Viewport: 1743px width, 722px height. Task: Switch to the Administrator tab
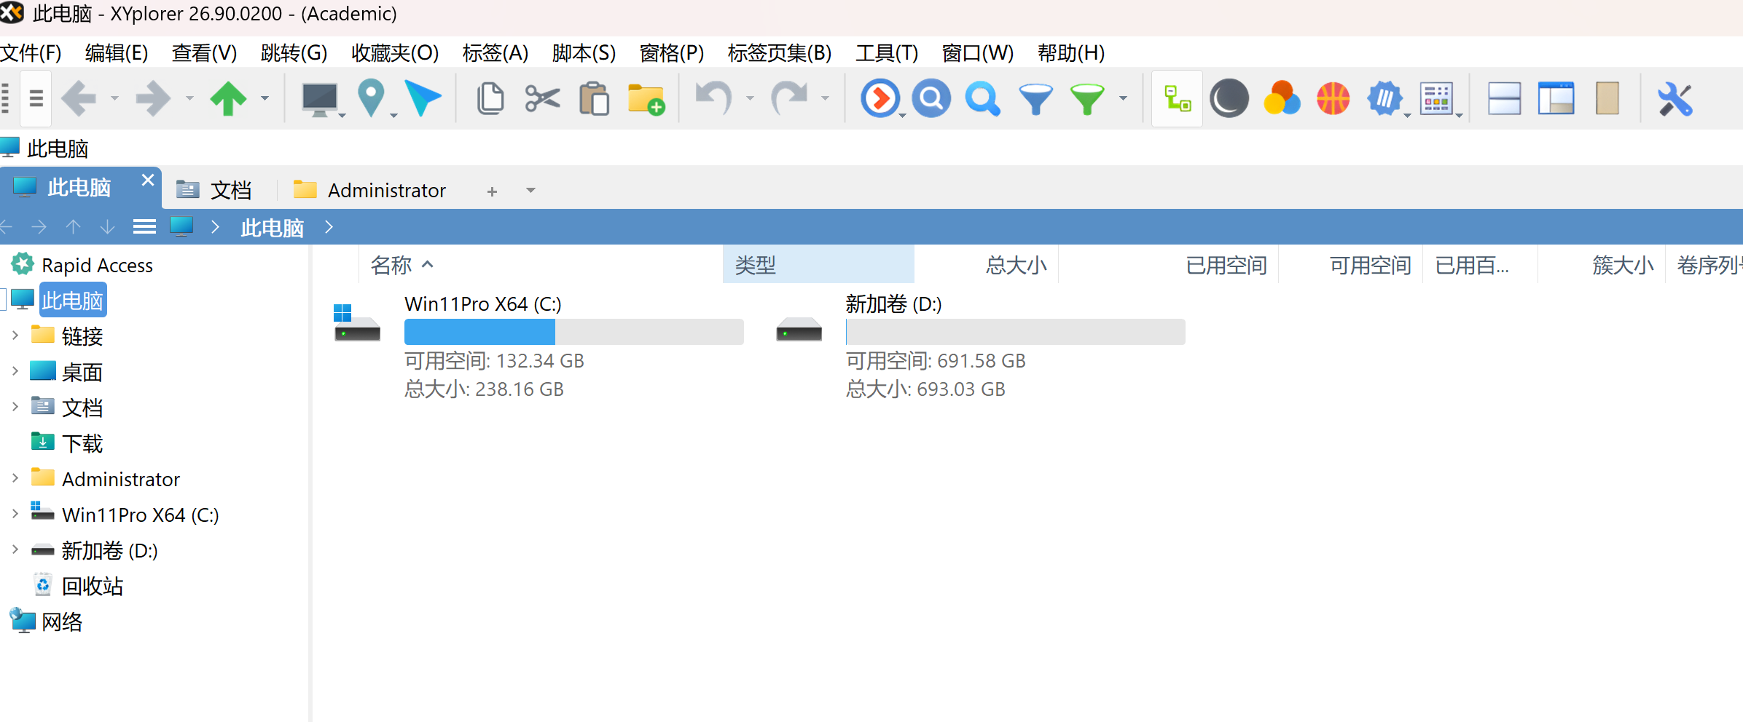pos(370,190)
